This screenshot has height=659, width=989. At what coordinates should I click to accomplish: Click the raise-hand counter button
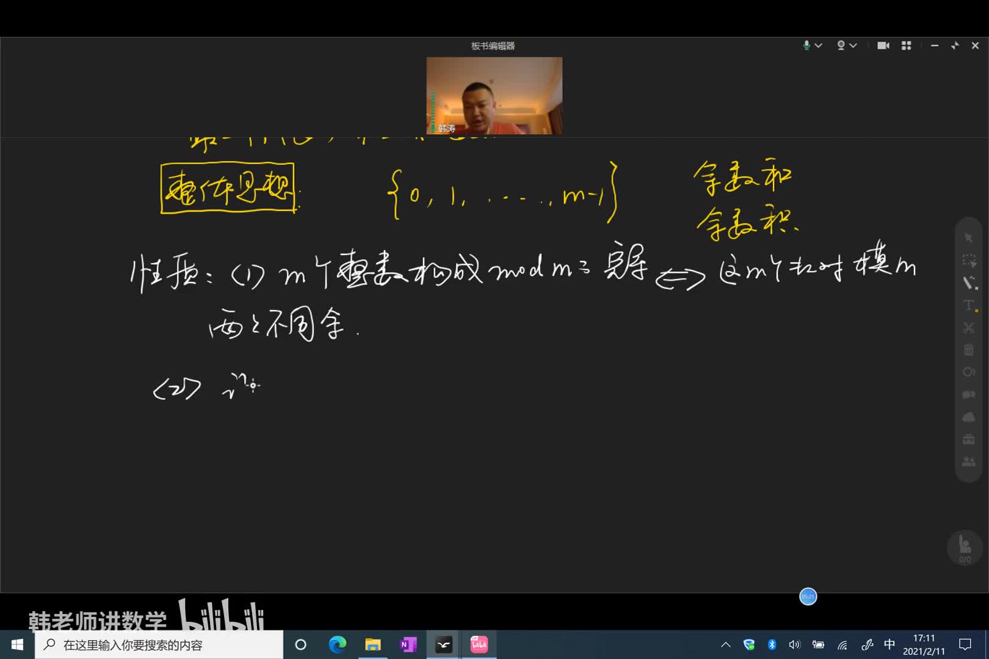pyautogui.click(x=965, y=547)
